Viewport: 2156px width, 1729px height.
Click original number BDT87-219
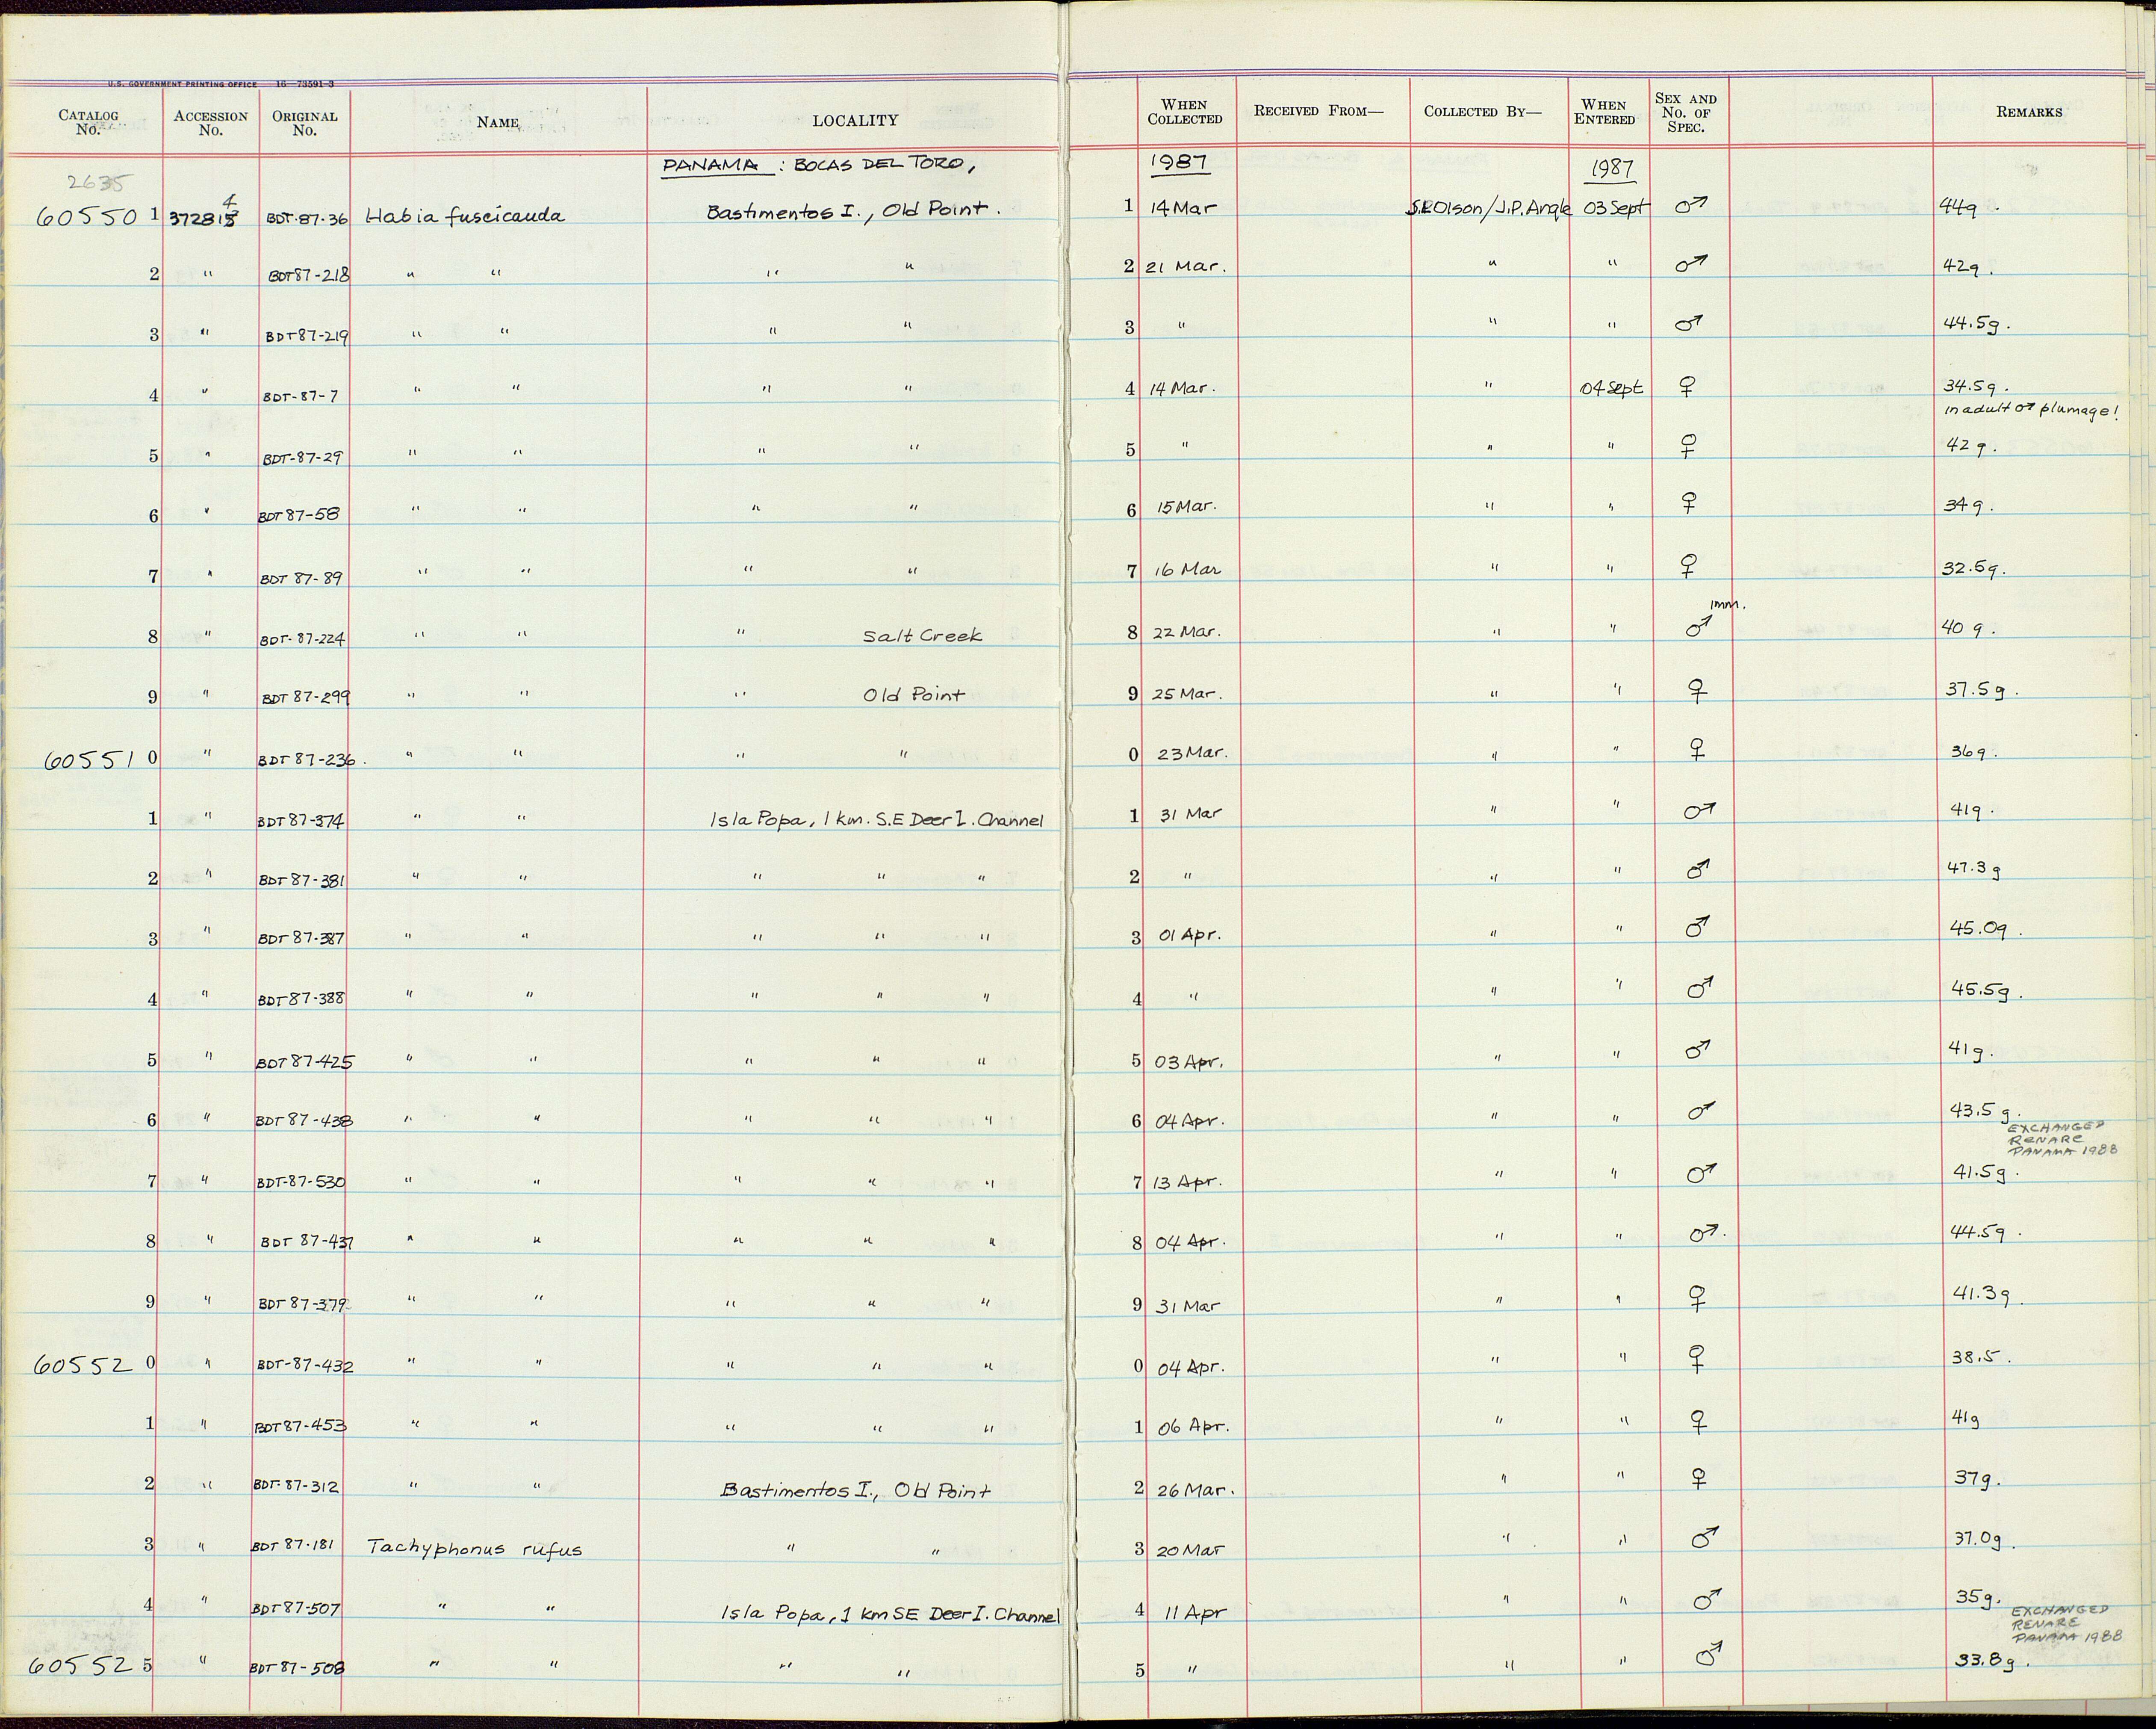pos(306,336)
